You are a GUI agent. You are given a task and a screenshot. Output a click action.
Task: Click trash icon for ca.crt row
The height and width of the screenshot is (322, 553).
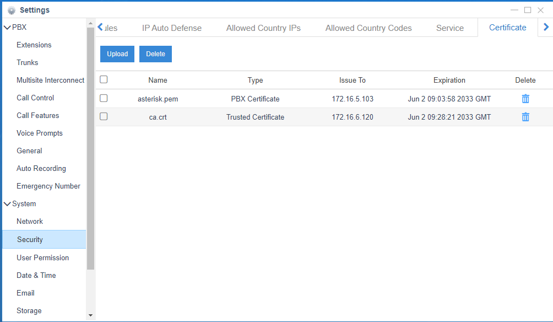(x=525, y=117)
